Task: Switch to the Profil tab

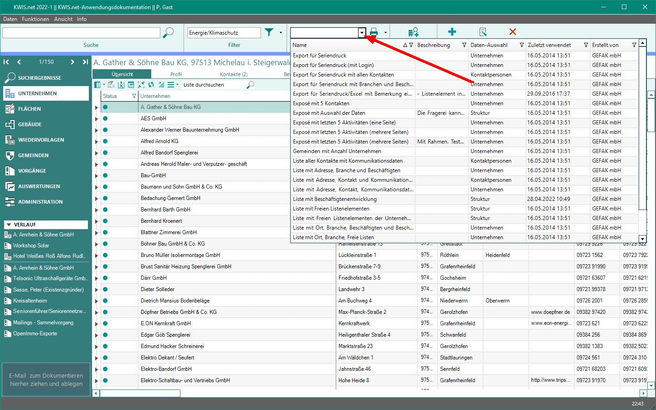Action: coord(176,74)
